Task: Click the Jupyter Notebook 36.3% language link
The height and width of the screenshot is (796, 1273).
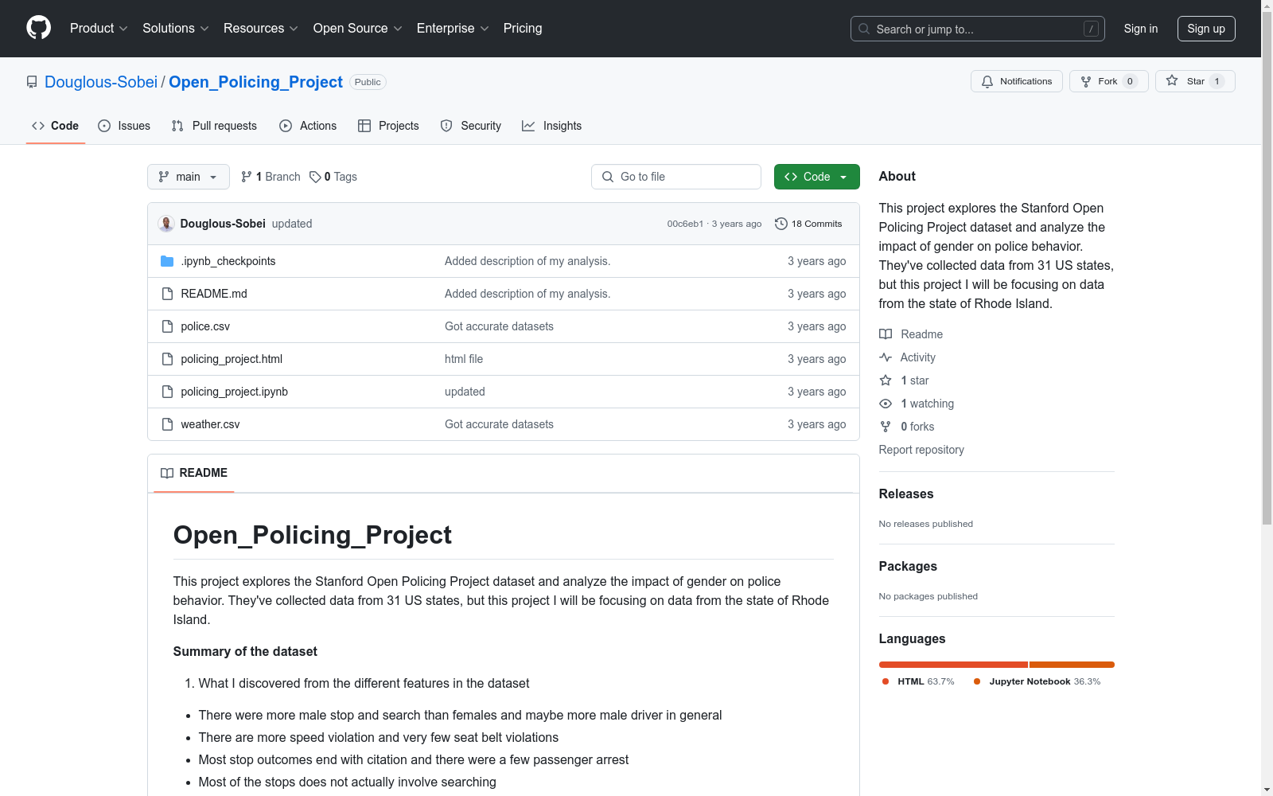Action: pos(1037,681)
